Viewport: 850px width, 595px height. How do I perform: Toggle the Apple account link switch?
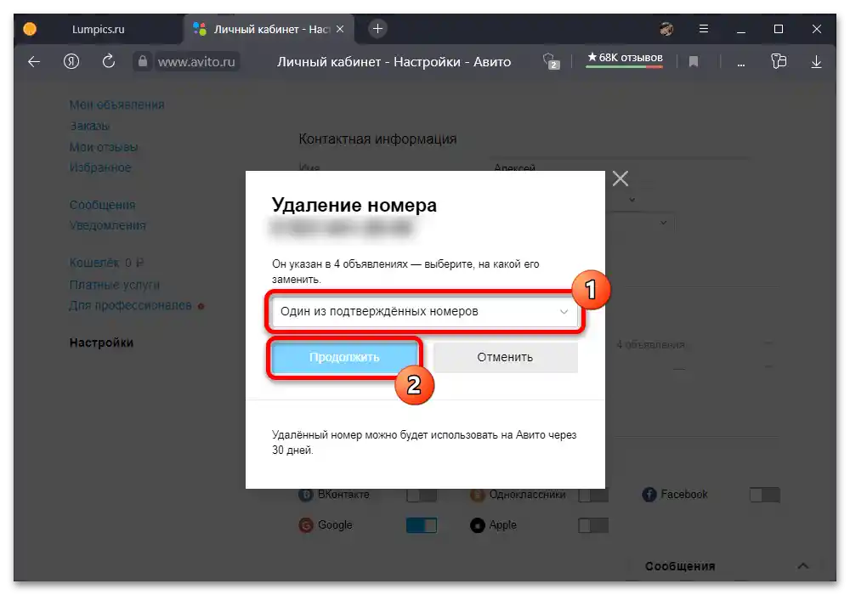point(593,525)
